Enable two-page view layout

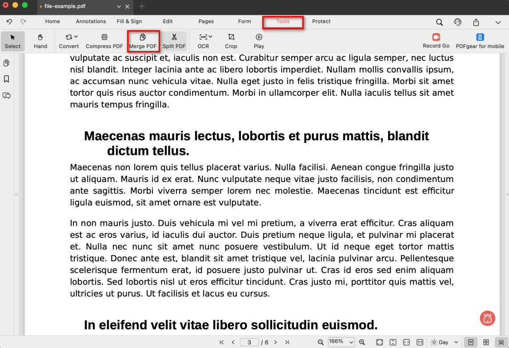(x=486, y=342)
